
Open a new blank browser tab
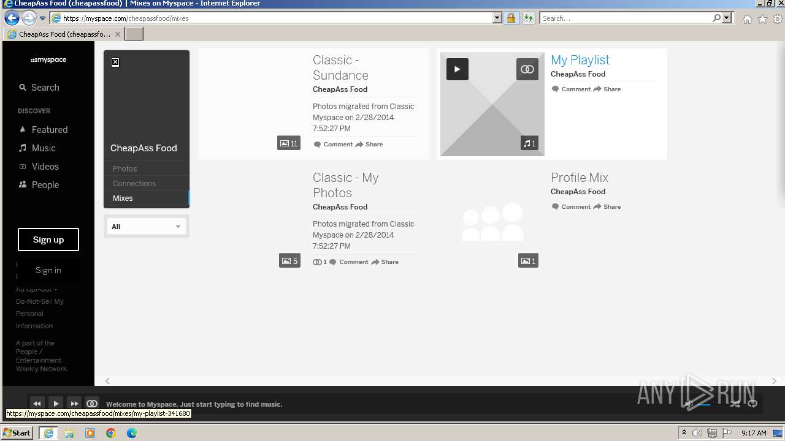pos(134,34)
